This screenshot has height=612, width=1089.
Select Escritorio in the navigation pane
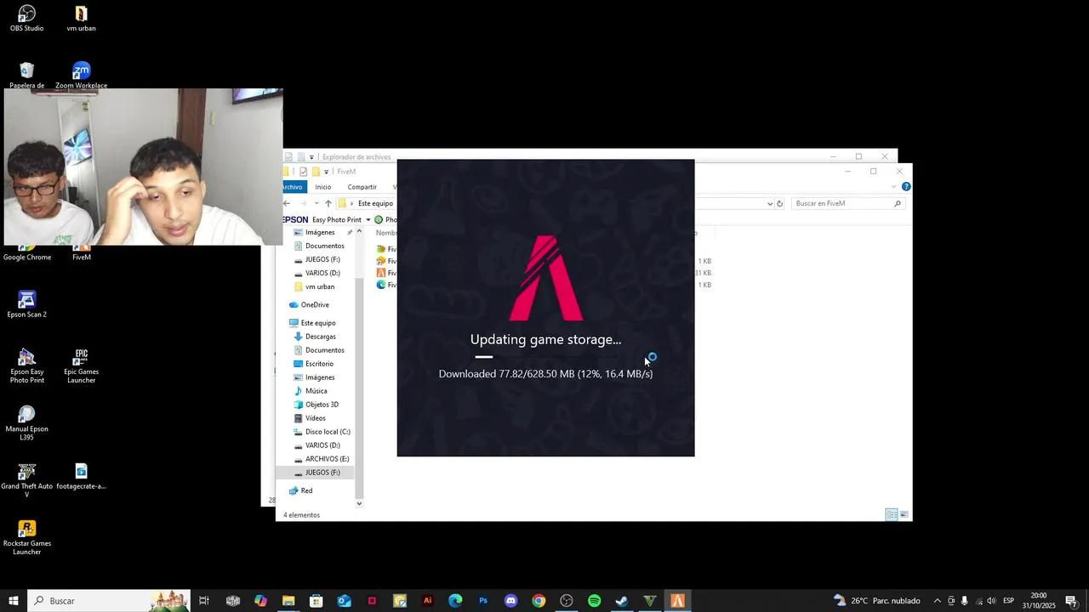tap(319, 364)
